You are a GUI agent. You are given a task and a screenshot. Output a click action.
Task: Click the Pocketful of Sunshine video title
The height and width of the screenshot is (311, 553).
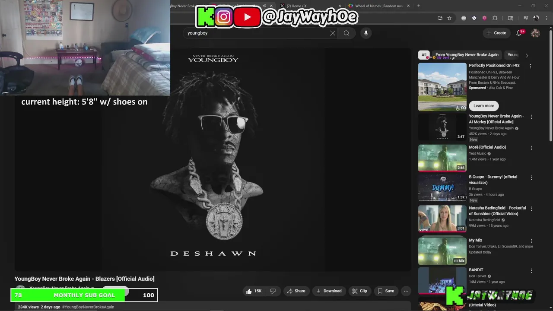click(x=497, y=211)
